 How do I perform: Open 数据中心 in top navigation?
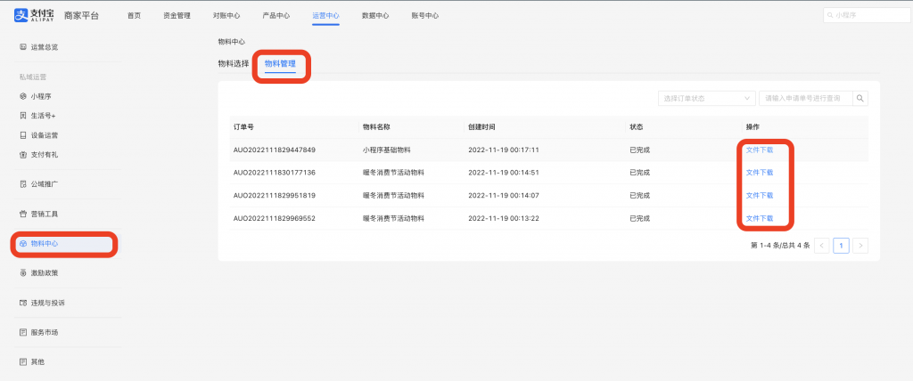click(x=375, y=16)
